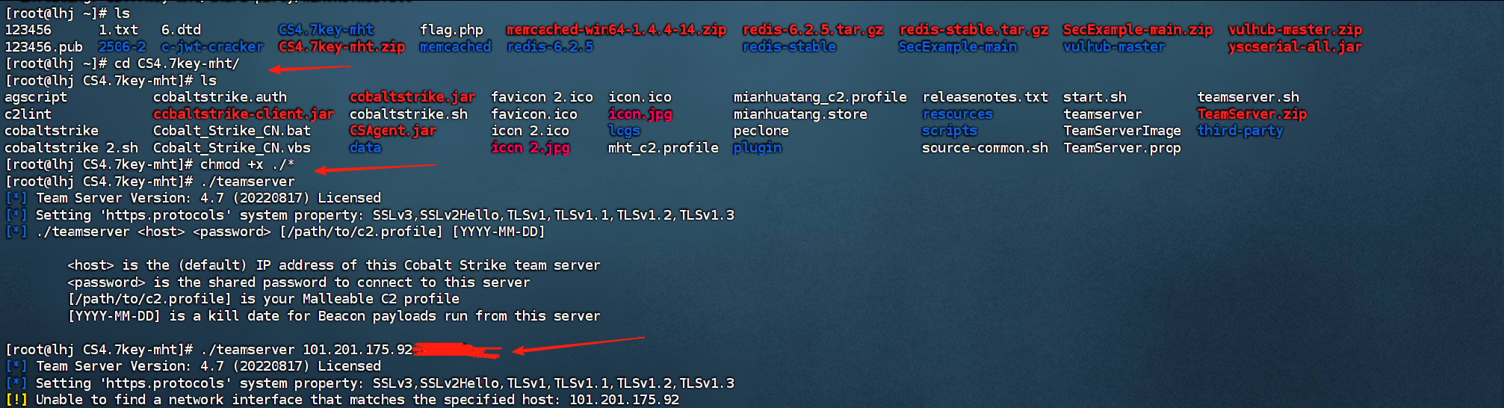Viewport: 1504px width, 408px height.
Task: Select the 1.txt file name
Action: tap(118, 30)
